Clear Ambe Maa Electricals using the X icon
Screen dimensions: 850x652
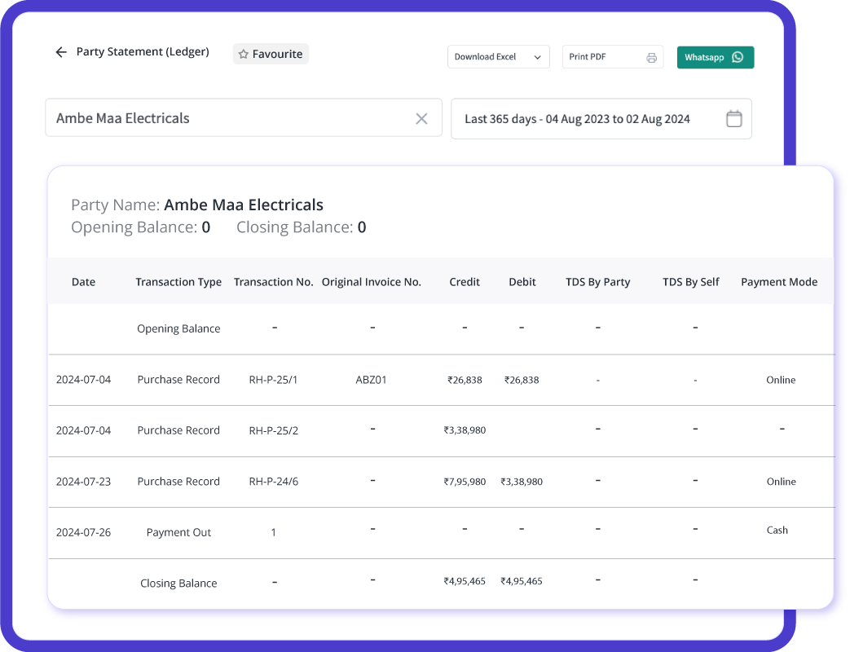click(x=421, y=118)
